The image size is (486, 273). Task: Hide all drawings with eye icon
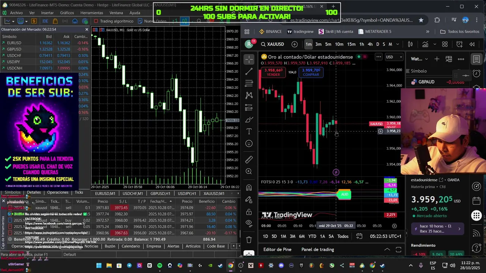(x=249, y=223)
